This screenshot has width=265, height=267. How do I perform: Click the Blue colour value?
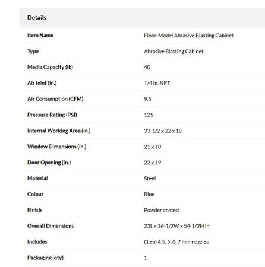pos(149,194)
